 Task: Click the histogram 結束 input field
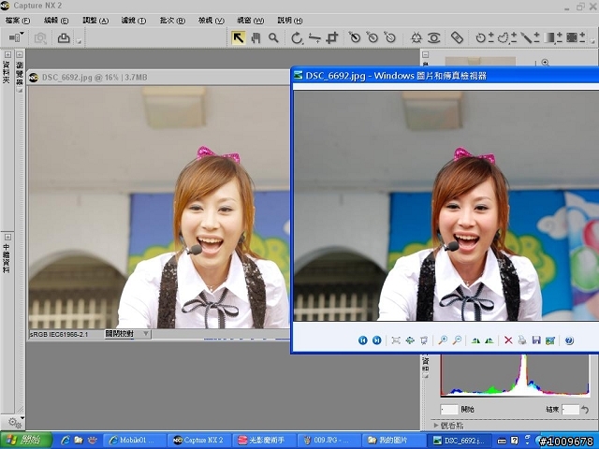(x=571, y=410)
